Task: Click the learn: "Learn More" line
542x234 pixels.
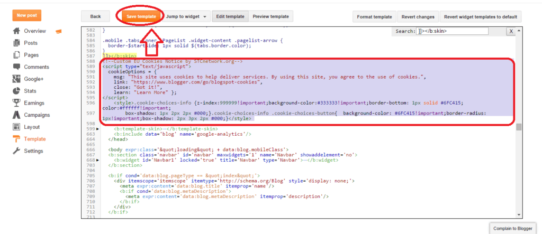Action: tap(145, 92)
